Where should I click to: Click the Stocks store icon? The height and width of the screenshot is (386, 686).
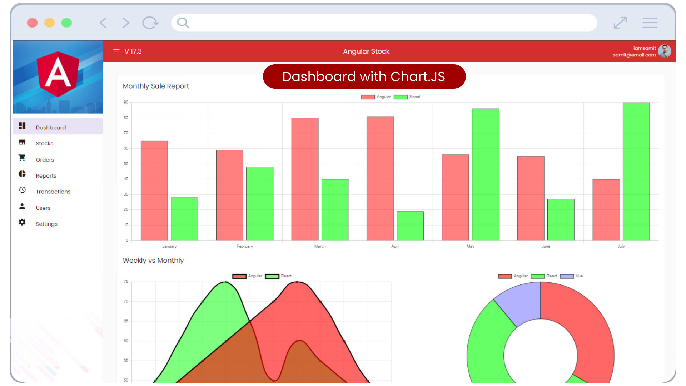coord(22,142)
